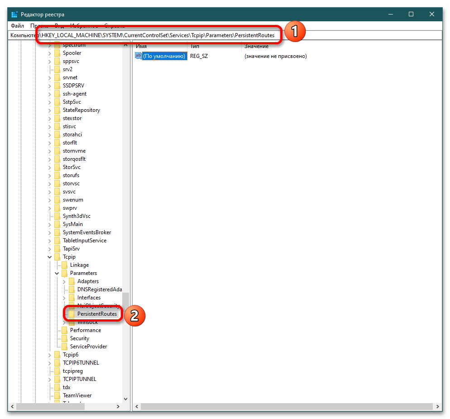Click the REG_SZ type cell
The image size is (450, 419).
point(199,56)
